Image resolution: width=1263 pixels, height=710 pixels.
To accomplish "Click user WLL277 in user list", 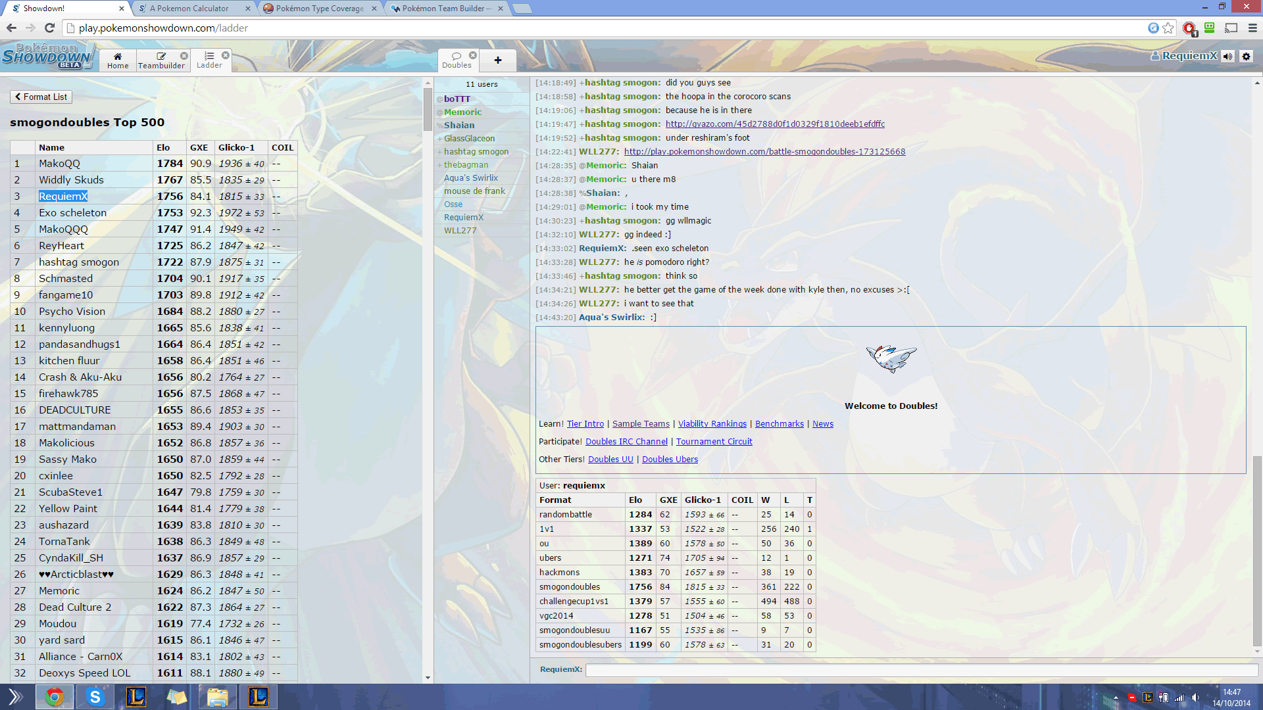I will coord(460,230).
